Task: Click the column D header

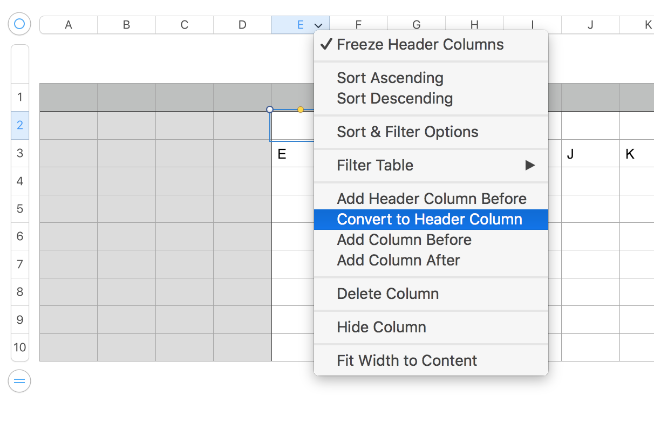Action: (x=242, y=25)
